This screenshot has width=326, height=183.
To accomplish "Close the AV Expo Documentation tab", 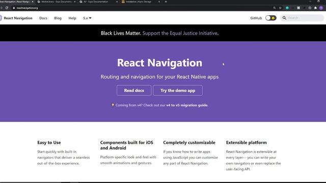I will click(117, 2).
